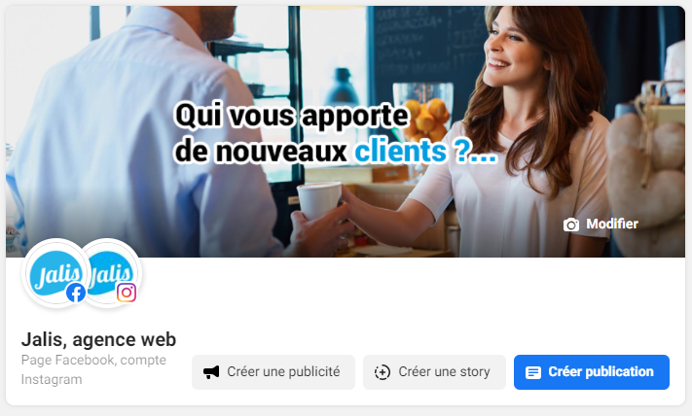Click the Créer une publicité button
This screenshot has height=416, width=692.
[273, 372]
